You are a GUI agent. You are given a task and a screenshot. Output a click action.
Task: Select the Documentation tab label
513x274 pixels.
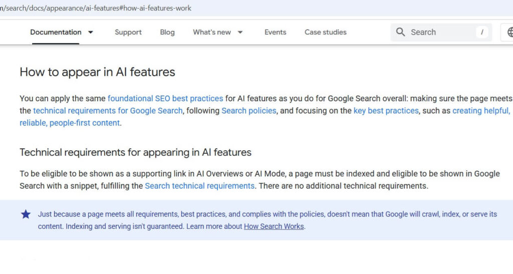click(56, 32)
